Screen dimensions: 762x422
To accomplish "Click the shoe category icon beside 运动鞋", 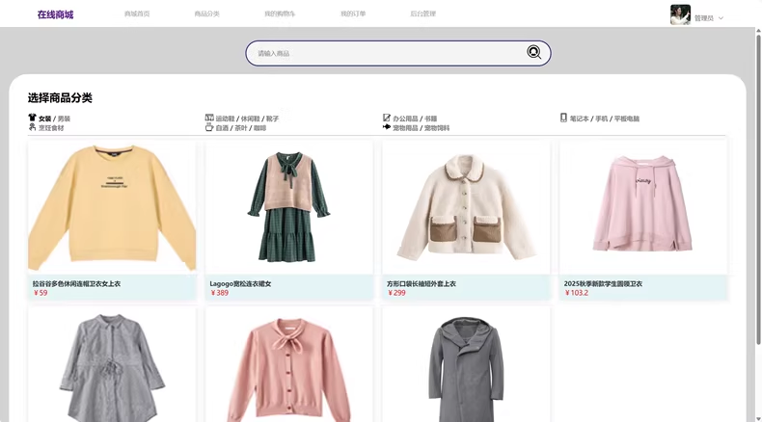I will (209, 118).
